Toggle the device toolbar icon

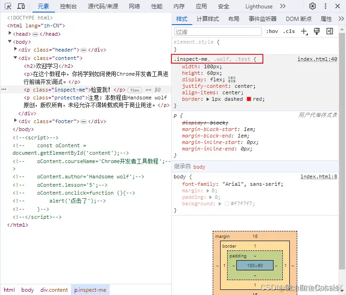click(21, 6)
